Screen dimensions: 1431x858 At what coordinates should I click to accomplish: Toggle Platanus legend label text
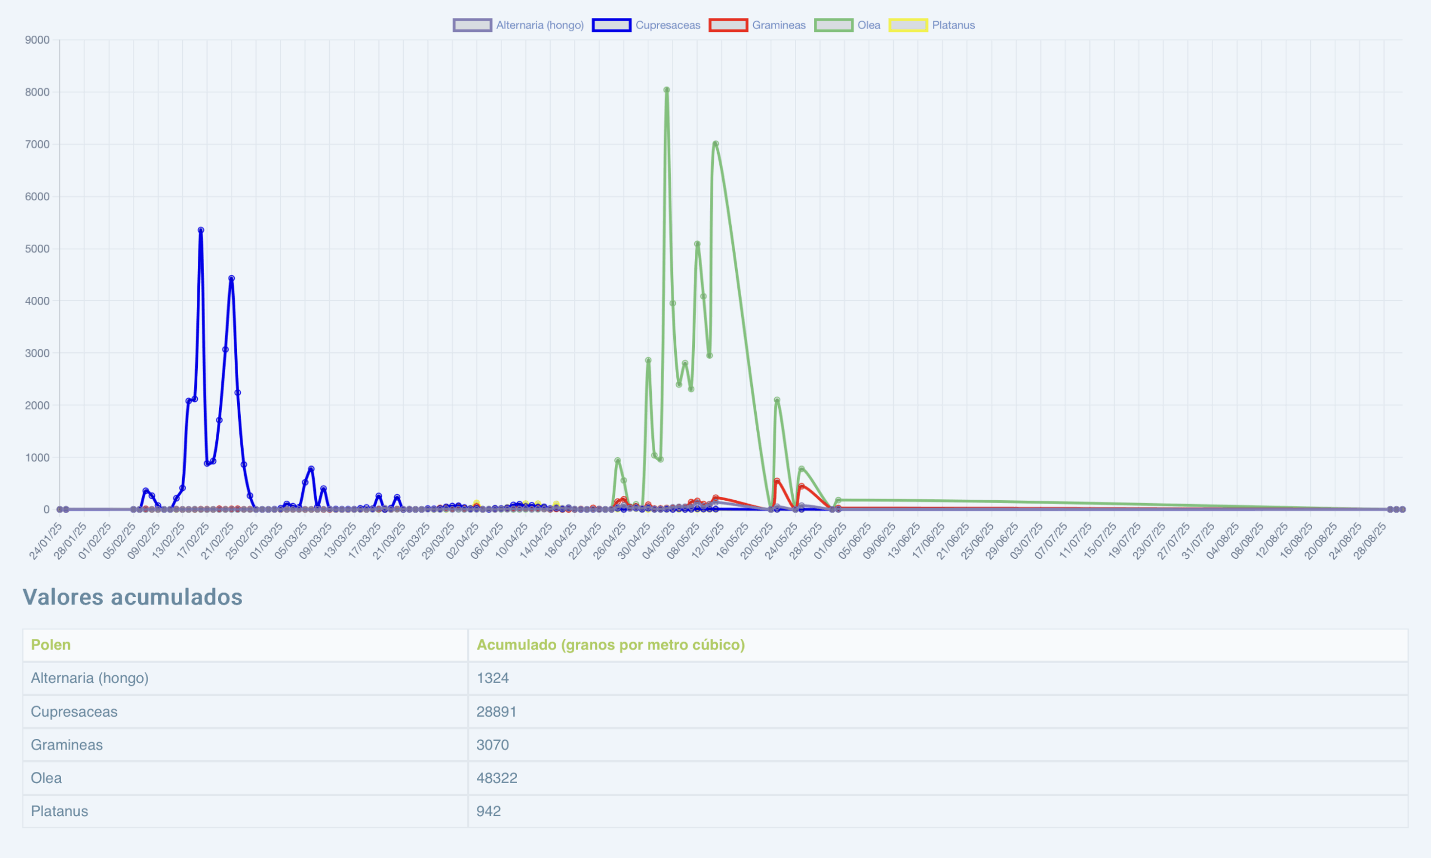pyautogui.click(x=953, y=25)
